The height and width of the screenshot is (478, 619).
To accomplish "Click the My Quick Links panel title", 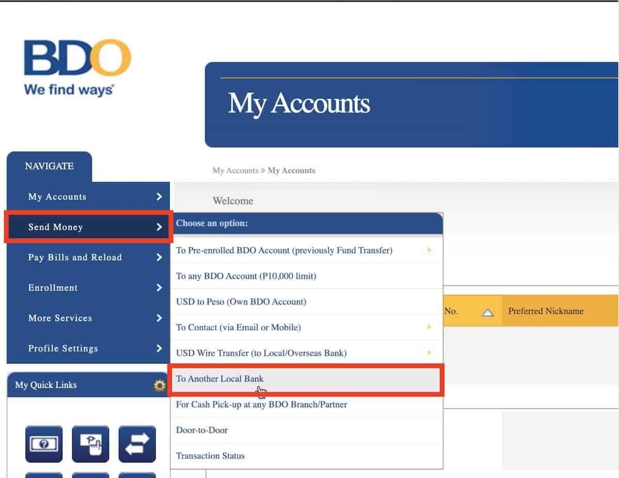I will point(46,385).
